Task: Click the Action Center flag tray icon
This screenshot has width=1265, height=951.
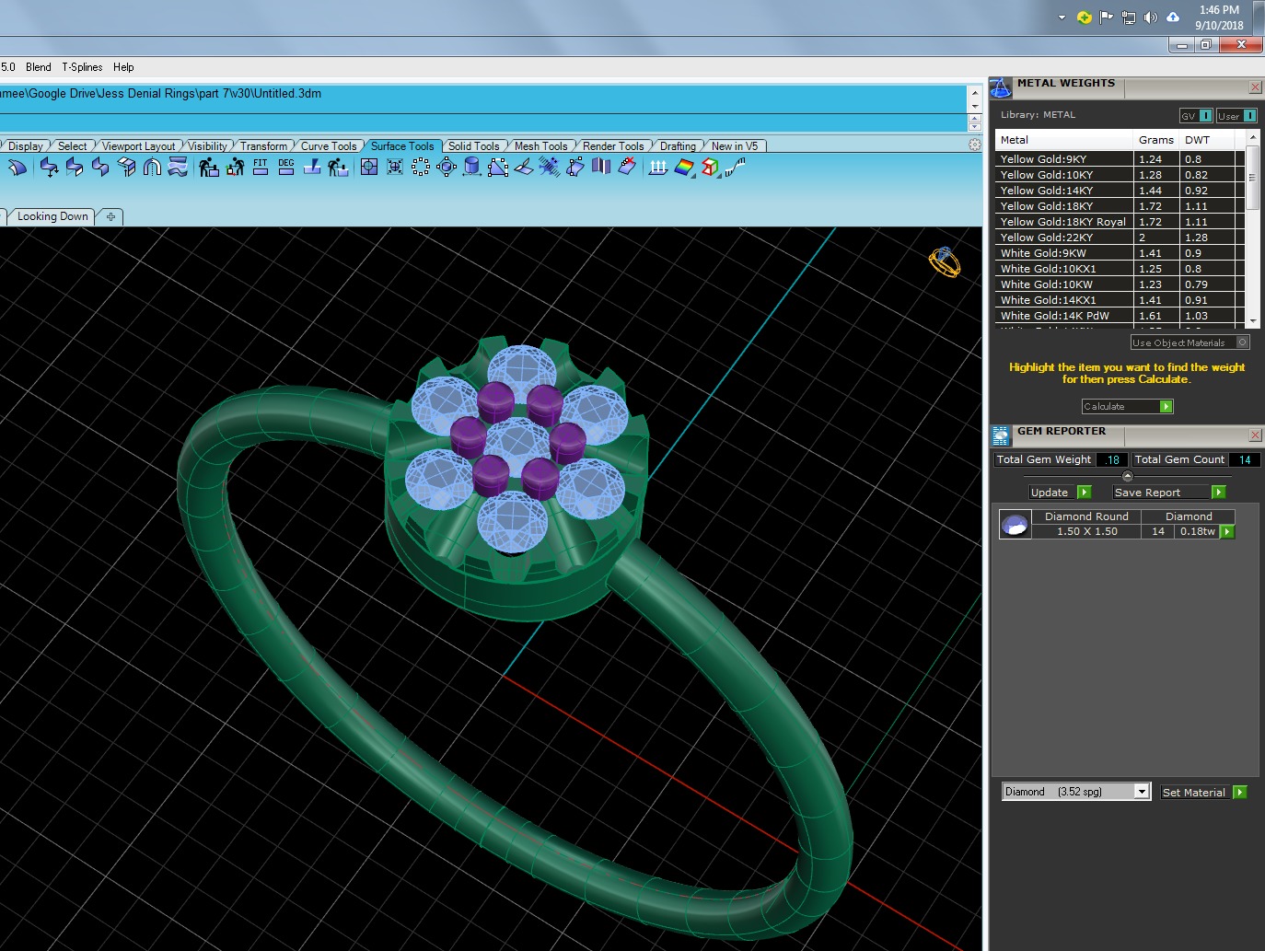Action: [x=1107, y=17]
